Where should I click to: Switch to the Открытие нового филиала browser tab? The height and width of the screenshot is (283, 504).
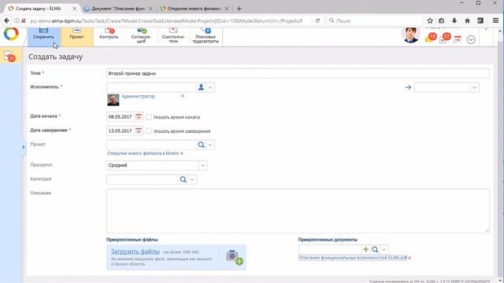pos(195,9)
